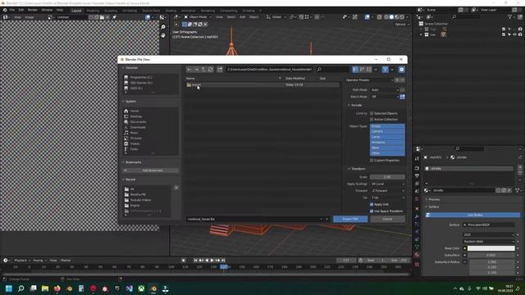Open the Forward axis dropdown
Viewport: 525px width, 295px height.
pyautogui.click(x=387, y=191)
